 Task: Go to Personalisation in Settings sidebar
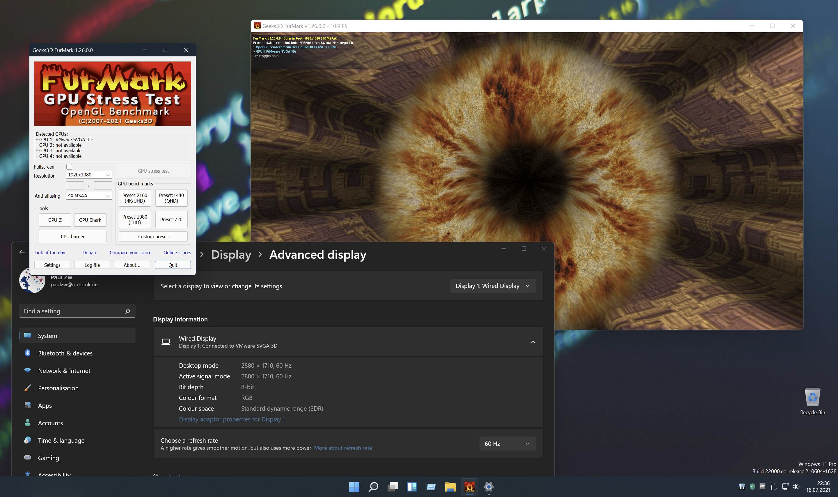(58, 388)
